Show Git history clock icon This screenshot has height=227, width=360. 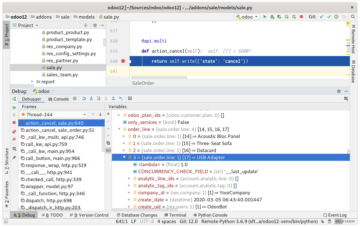336,17
